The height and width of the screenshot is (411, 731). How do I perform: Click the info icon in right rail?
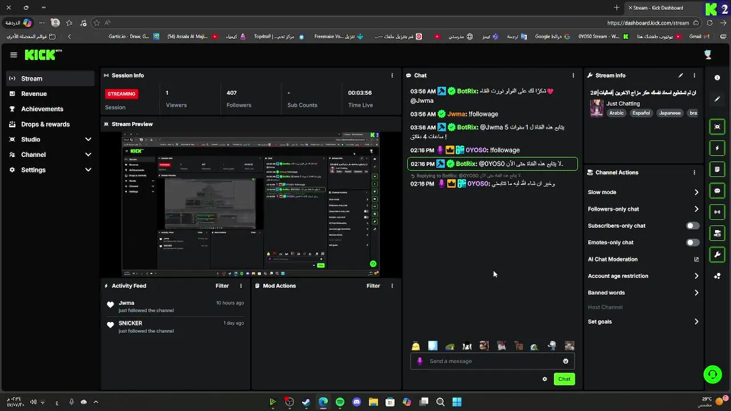click(x=717, y=78)
